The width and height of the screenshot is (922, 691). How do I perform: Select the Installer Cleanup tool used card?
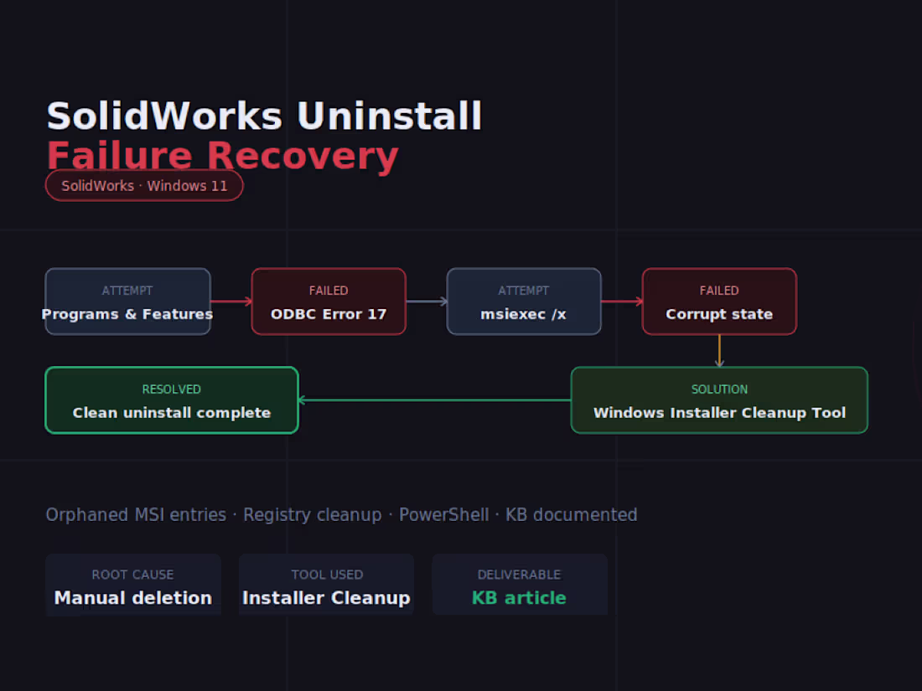326,585
